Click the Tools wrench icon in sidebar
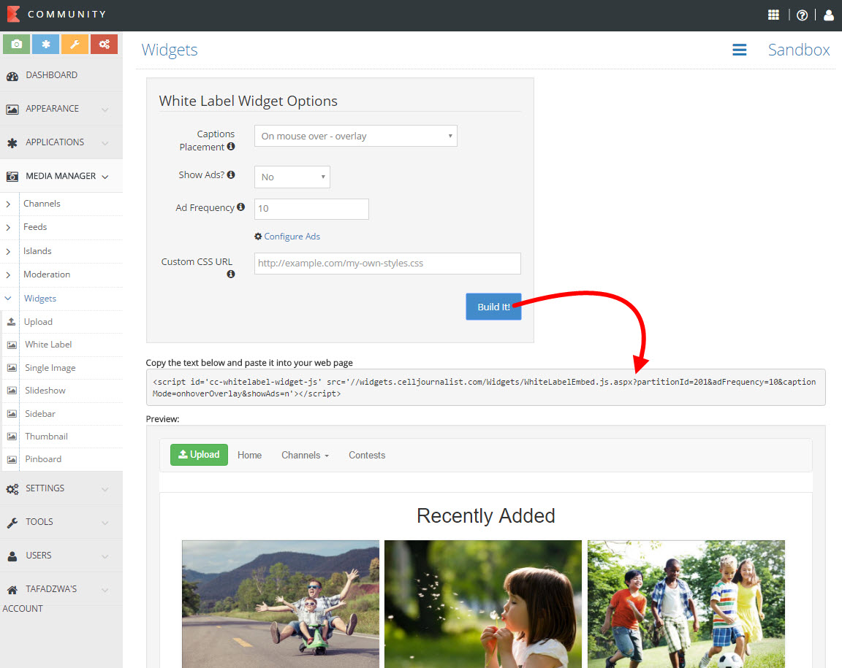This screenshot has height=668, width=842. click(12, 523)
